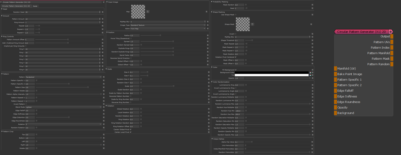Click the Ring Amount input field

(x=61, y=22)
